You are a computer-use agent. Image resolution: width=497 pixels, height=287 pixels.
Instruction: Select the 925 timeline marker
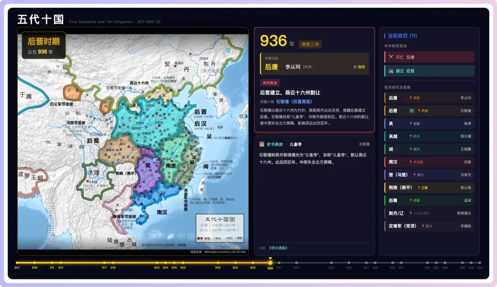[x=174, y=263]
